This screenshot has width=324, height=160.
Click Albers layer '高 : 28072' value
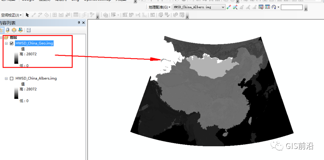pos(28,89)
